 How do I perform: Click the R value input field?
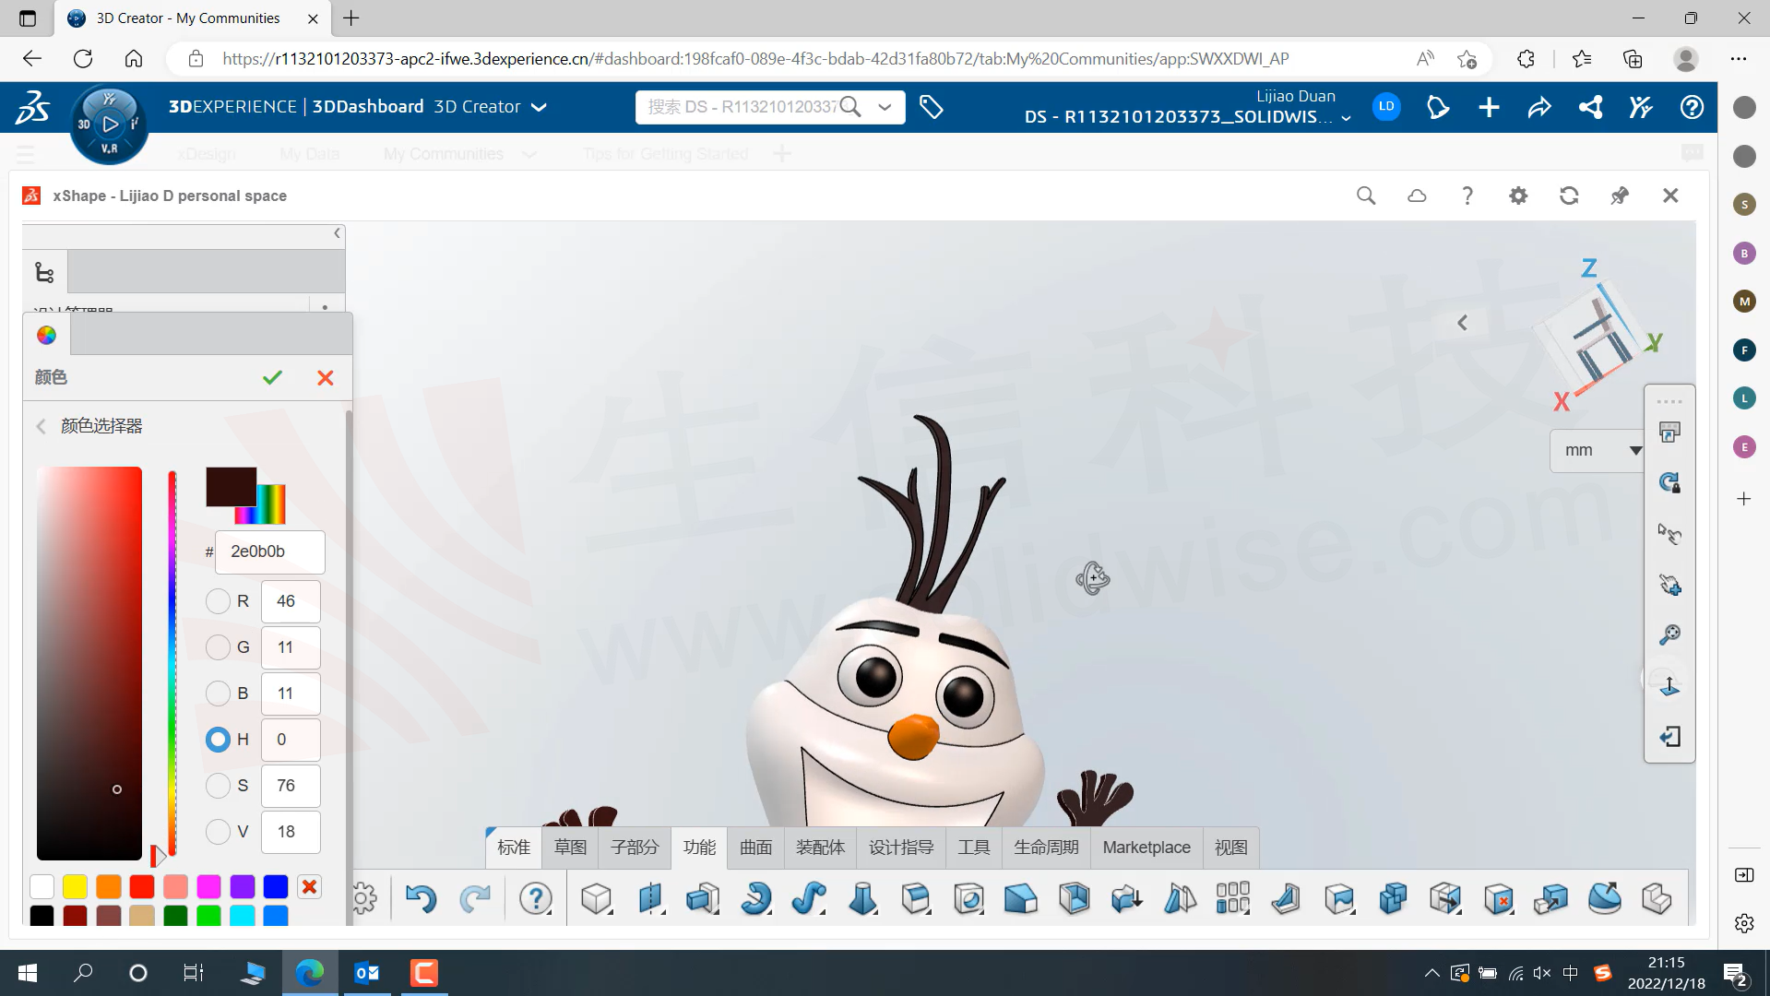point(291,601)
